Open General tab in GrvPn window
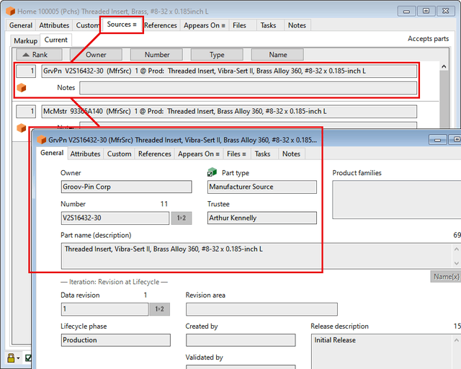Viewport: 461px width, 369px height. (52, 153)
